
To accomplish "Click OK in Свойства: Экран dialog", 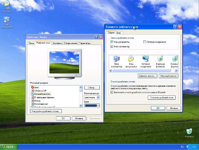I will coord(63,118).
